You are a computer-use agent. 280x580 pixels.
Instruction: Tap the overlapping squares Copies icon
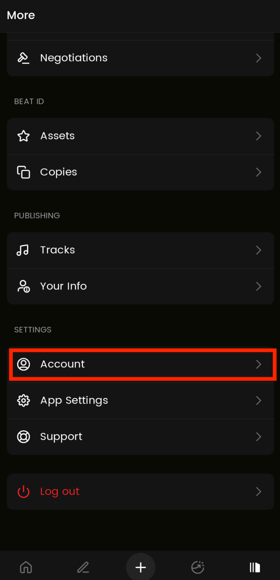pos(23,172)
